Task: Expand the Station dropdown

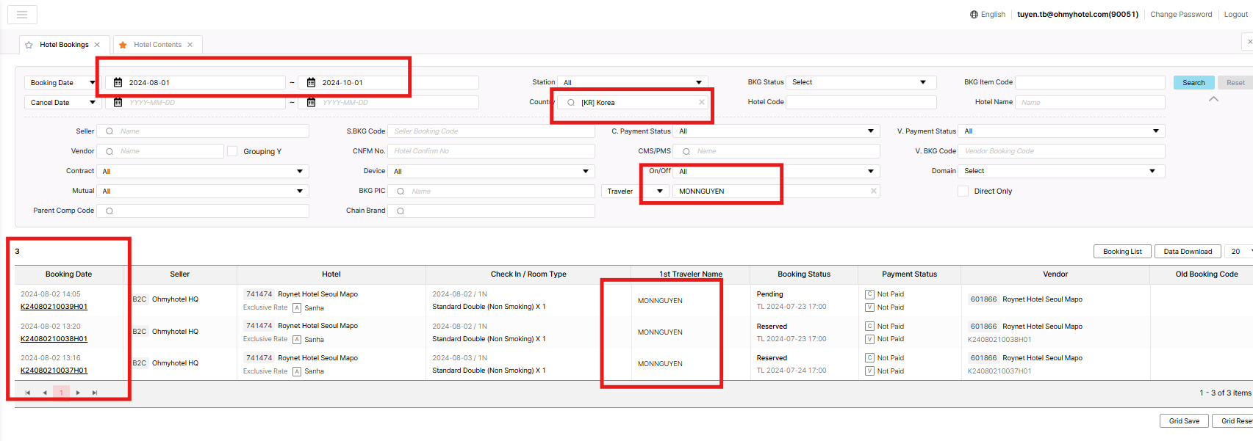Action: click(632, 82)
